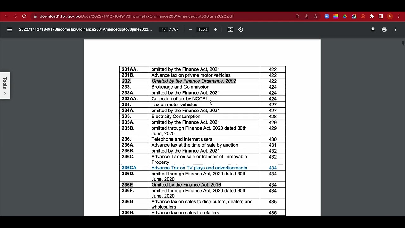405x228 pixels.
Task: Click 'Omitted by the Finance Act, 2016'
Action: coord(186,185)
